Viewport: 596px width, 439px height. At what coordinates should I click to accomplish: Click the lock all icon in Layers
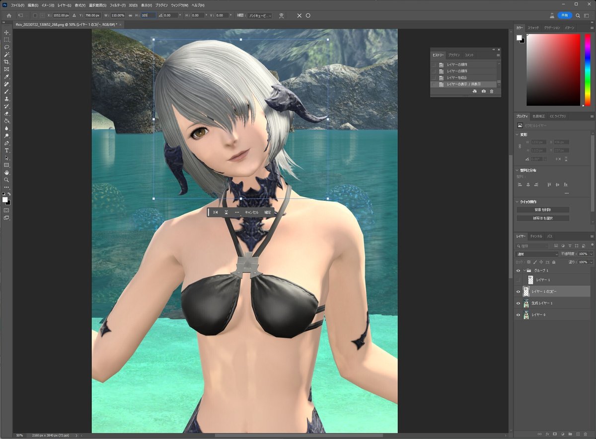(553, 262)
